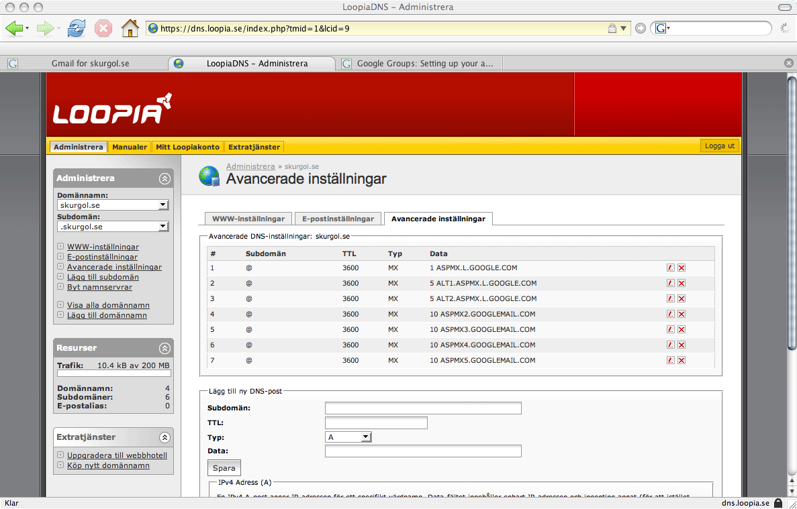Open Lägg till domännamn link

point(107,315)
